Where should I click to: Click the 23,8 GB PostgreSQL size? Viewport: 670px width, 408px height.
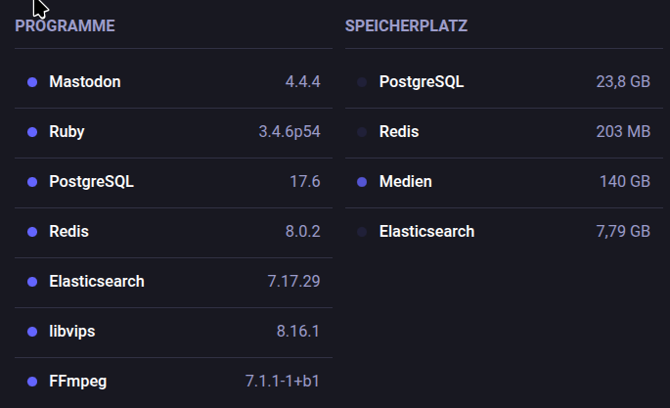click(x=623, y=81)
